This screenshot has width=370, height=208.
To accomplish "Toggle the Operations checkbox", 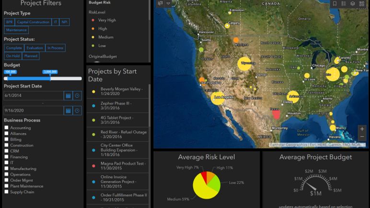I will [x=6, y=174].
